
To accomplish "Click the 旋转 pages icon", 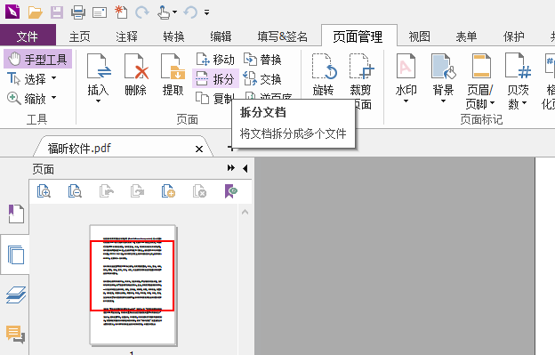I will click(x=324, y=67).
